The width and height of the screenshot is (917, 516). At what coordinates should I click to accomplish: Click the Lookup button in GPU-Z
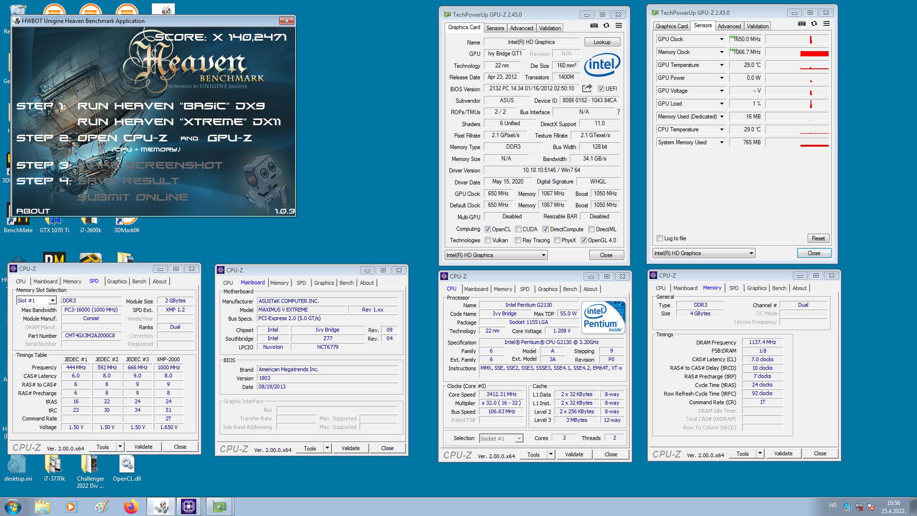pyautogui.click(x=602, y=42)
